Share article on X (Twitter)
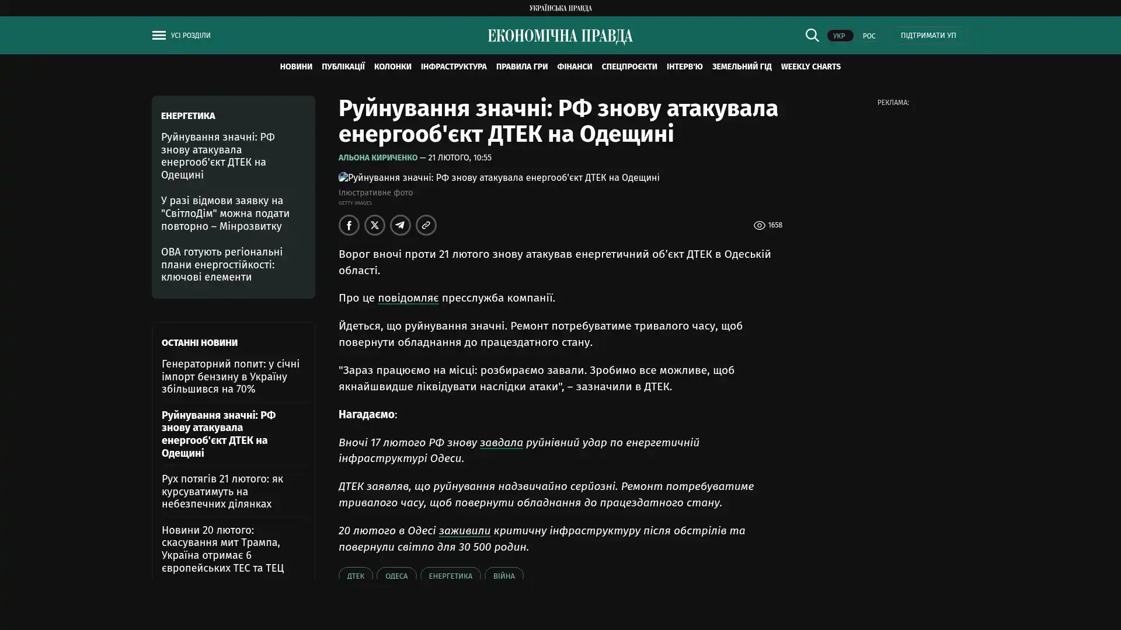Viewport: 1121px width, 630px height. 374,225
